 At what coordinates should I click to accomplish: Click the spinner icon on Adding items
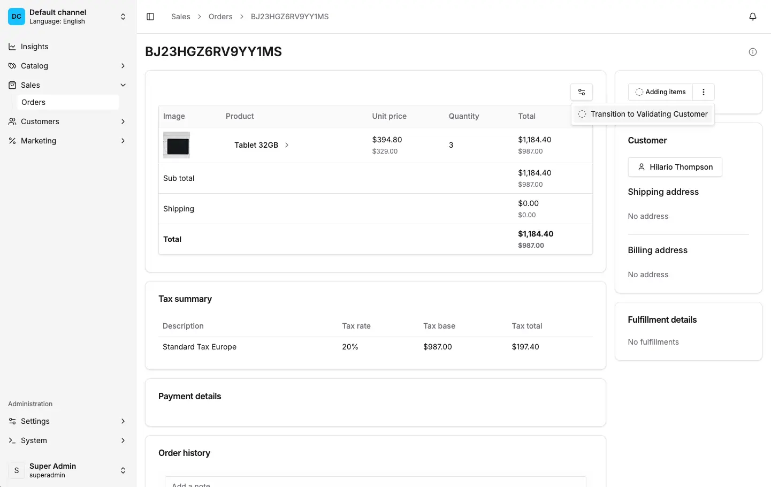pos(639,92)
